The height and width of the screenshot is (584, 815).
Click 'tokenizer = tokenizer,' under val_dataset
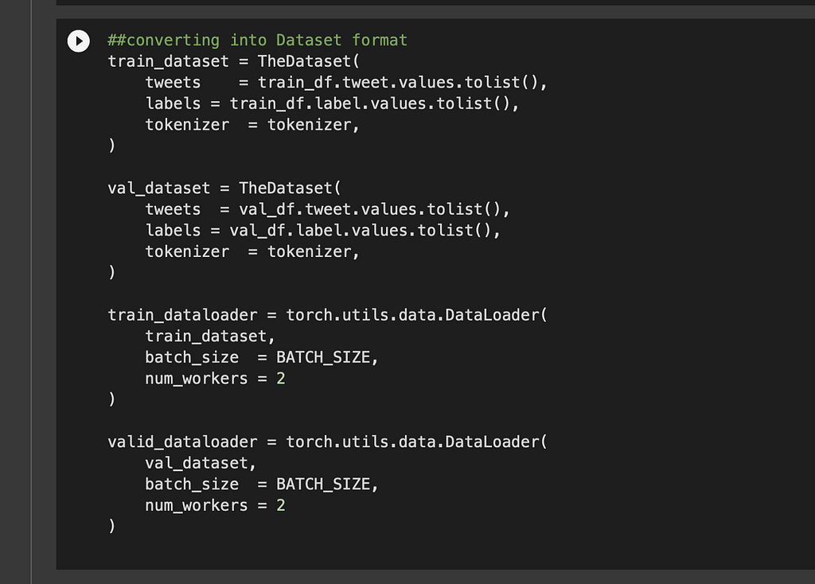(x=252, y=251)
